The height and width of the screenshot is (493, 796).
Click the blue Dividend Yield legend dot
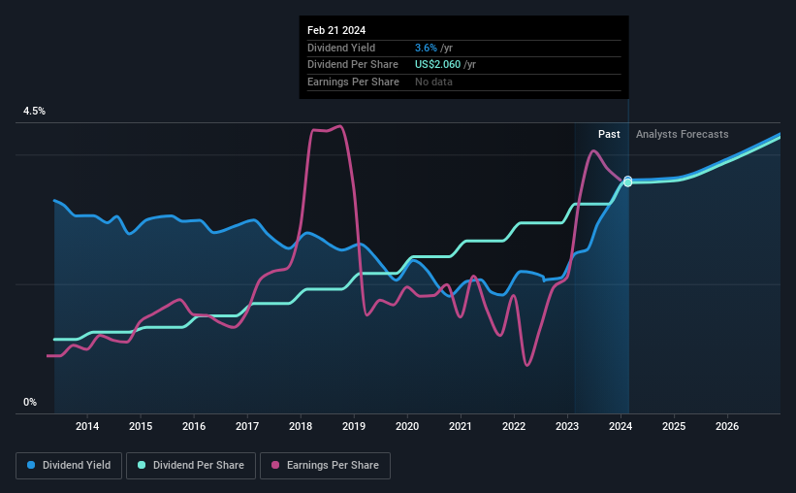click(31, 465)
